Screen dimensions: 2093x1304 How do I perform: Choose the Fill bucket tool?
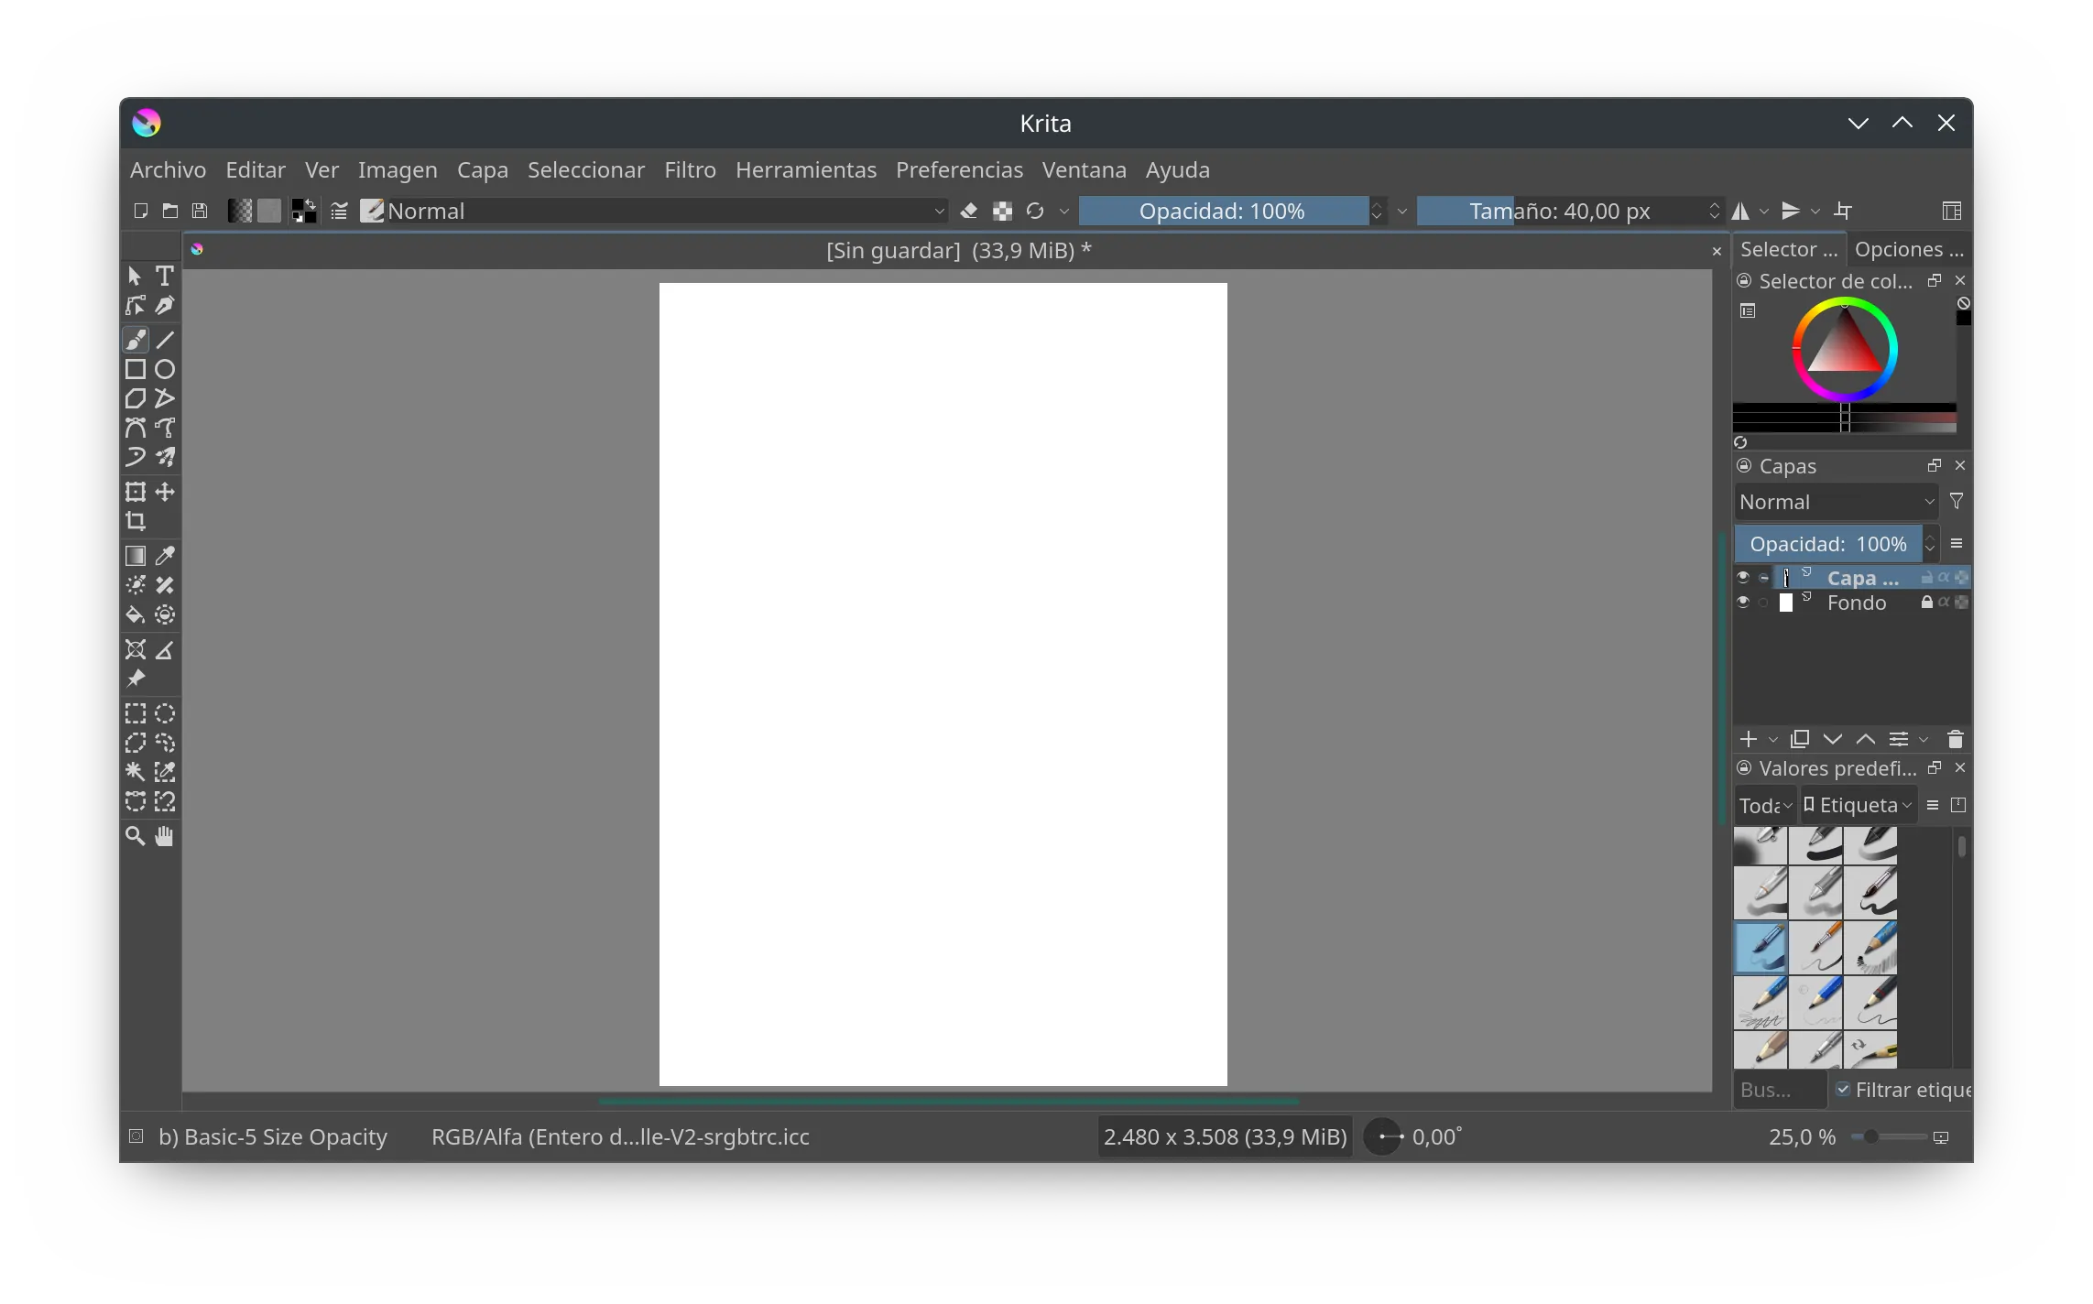(136, 615)
